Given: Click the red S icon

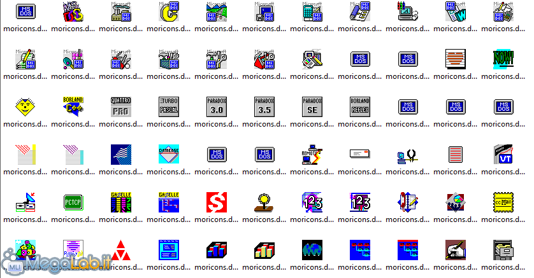Looking at the screenshot, I should click(x=217, y=202).
